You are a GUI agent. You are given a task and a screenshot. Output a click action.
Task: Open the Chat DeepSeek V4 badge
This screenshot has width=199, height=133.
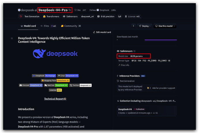pos(68,76)
